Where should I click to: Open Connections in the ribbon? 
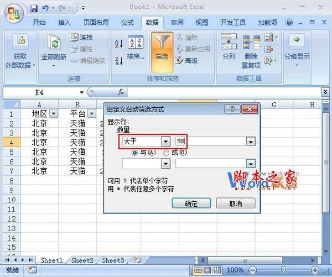point(81,38)
